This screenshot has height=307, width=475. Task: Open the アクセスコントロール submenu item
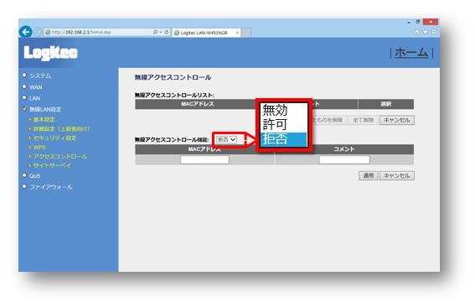[x=60, y=157]
